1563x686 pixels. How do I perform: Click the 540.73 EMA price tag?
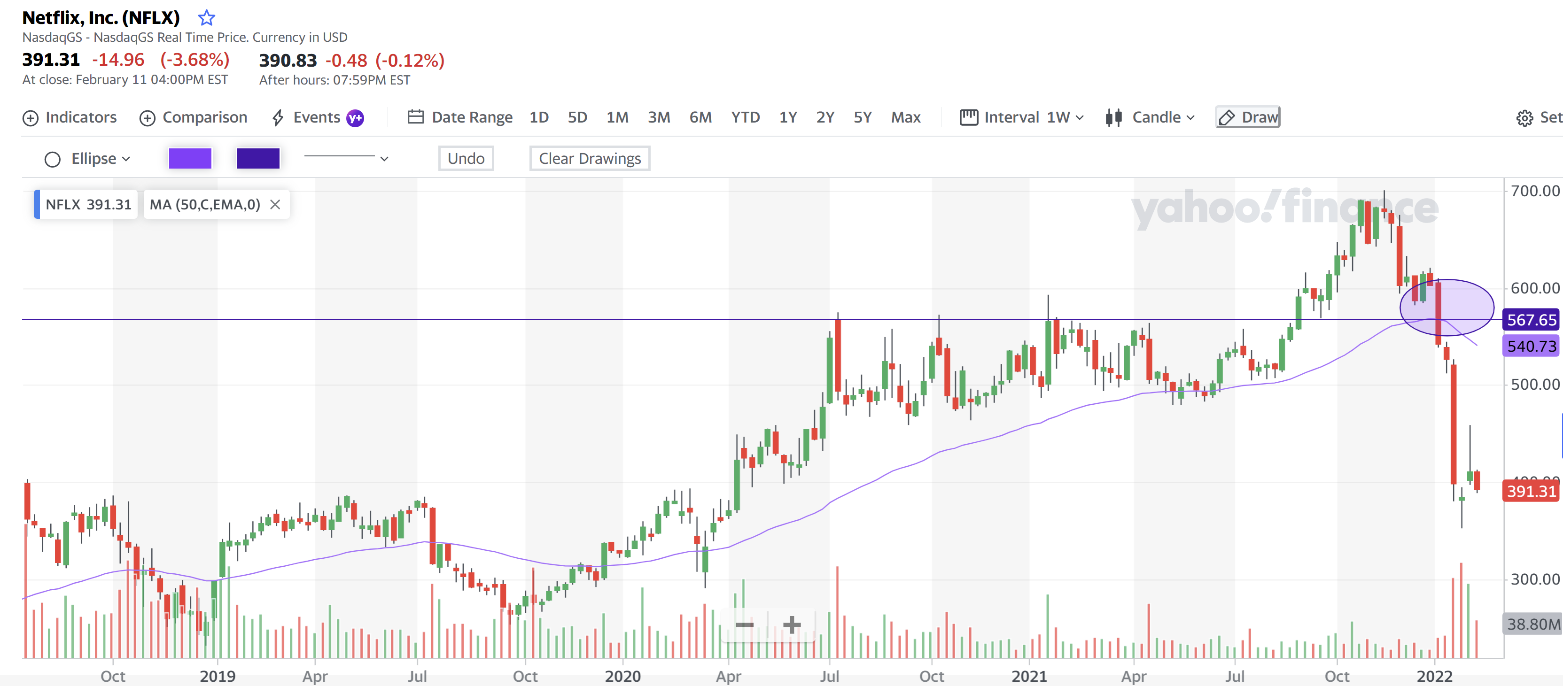1532,347
